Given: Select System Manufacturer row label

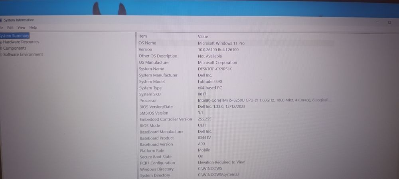Looking at the screenshot, I should pyautogui.click(x=158, y=75).
